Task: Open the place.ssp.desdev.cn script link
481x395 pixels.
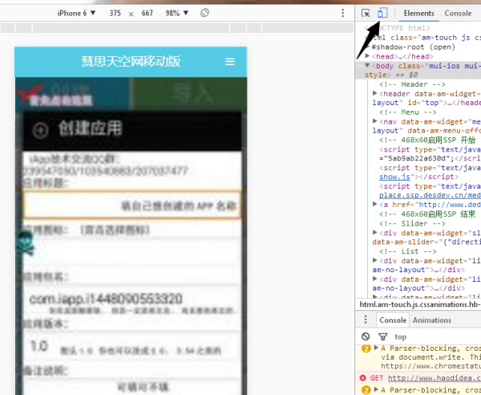Action: click(x=430, y=195)
